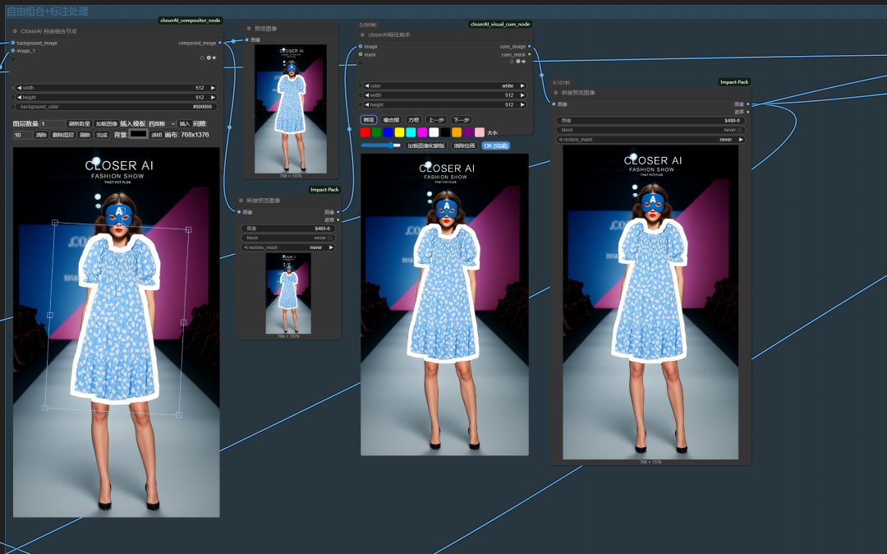Click the image input socket on closerAI标注助手
This screenshot has width=887, height=554.
point(361,46)
